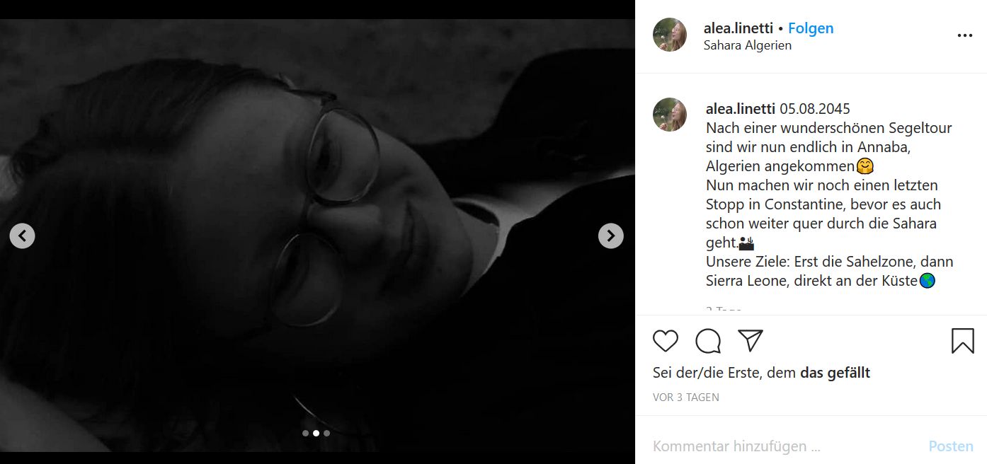Focus the Kommentar hinzufügen input field
The image size is (987, 464).
tap(779, 446)
